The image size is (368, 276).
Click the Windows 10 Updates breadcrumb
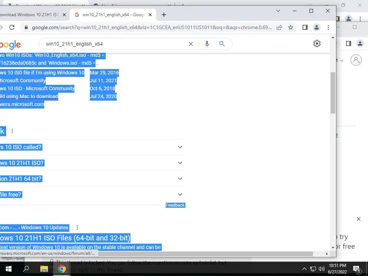(45, 227)
